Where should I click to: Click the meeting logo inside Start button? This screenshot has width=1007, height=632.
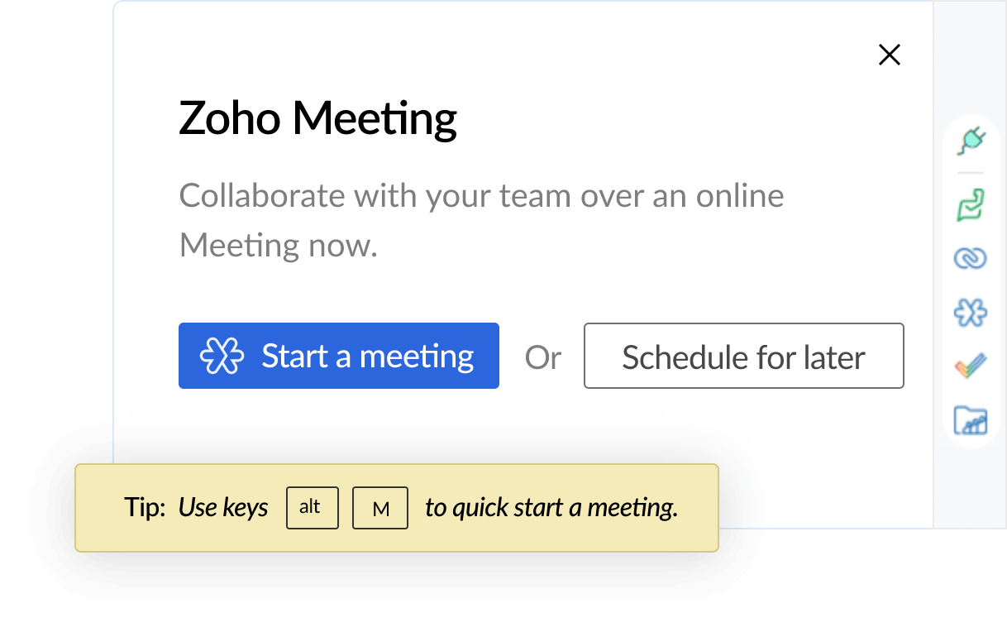pyautogui.click(x=222, y=356)
